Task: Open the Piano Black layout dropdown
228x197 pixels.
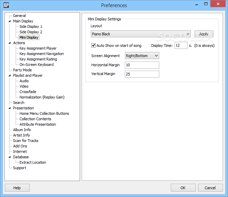Action: (x=141, y=34)
